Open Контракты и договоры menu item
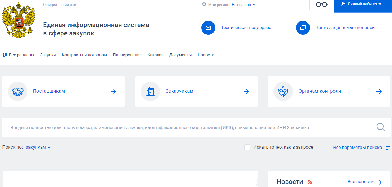Viewport: 392px width, 187px height. [x=85, y=55]
